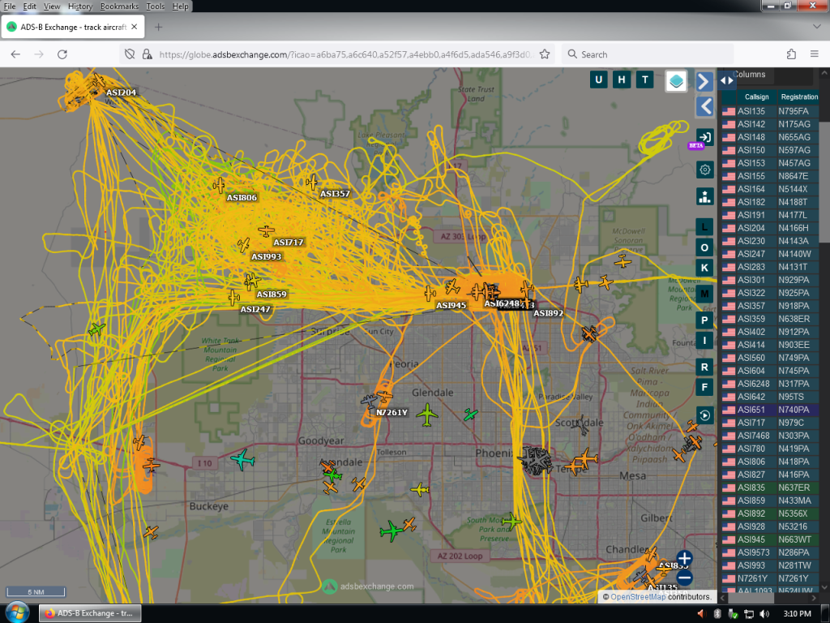Viewport: 830px width, 623px height.
Task: Zoom out with the minus button
Action: point(684,578)
